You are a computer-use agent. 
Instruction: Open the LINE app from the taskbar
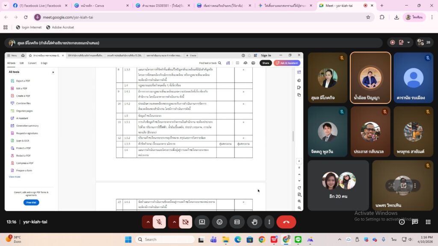click(298, 239)
